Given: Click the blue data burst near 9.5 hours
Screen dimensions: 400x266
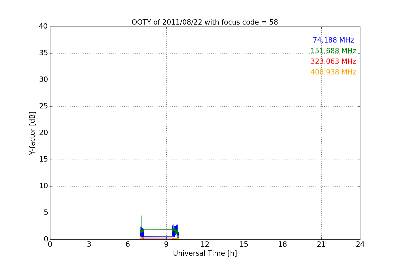Looking at the screenshot, I should pos(176,231).
